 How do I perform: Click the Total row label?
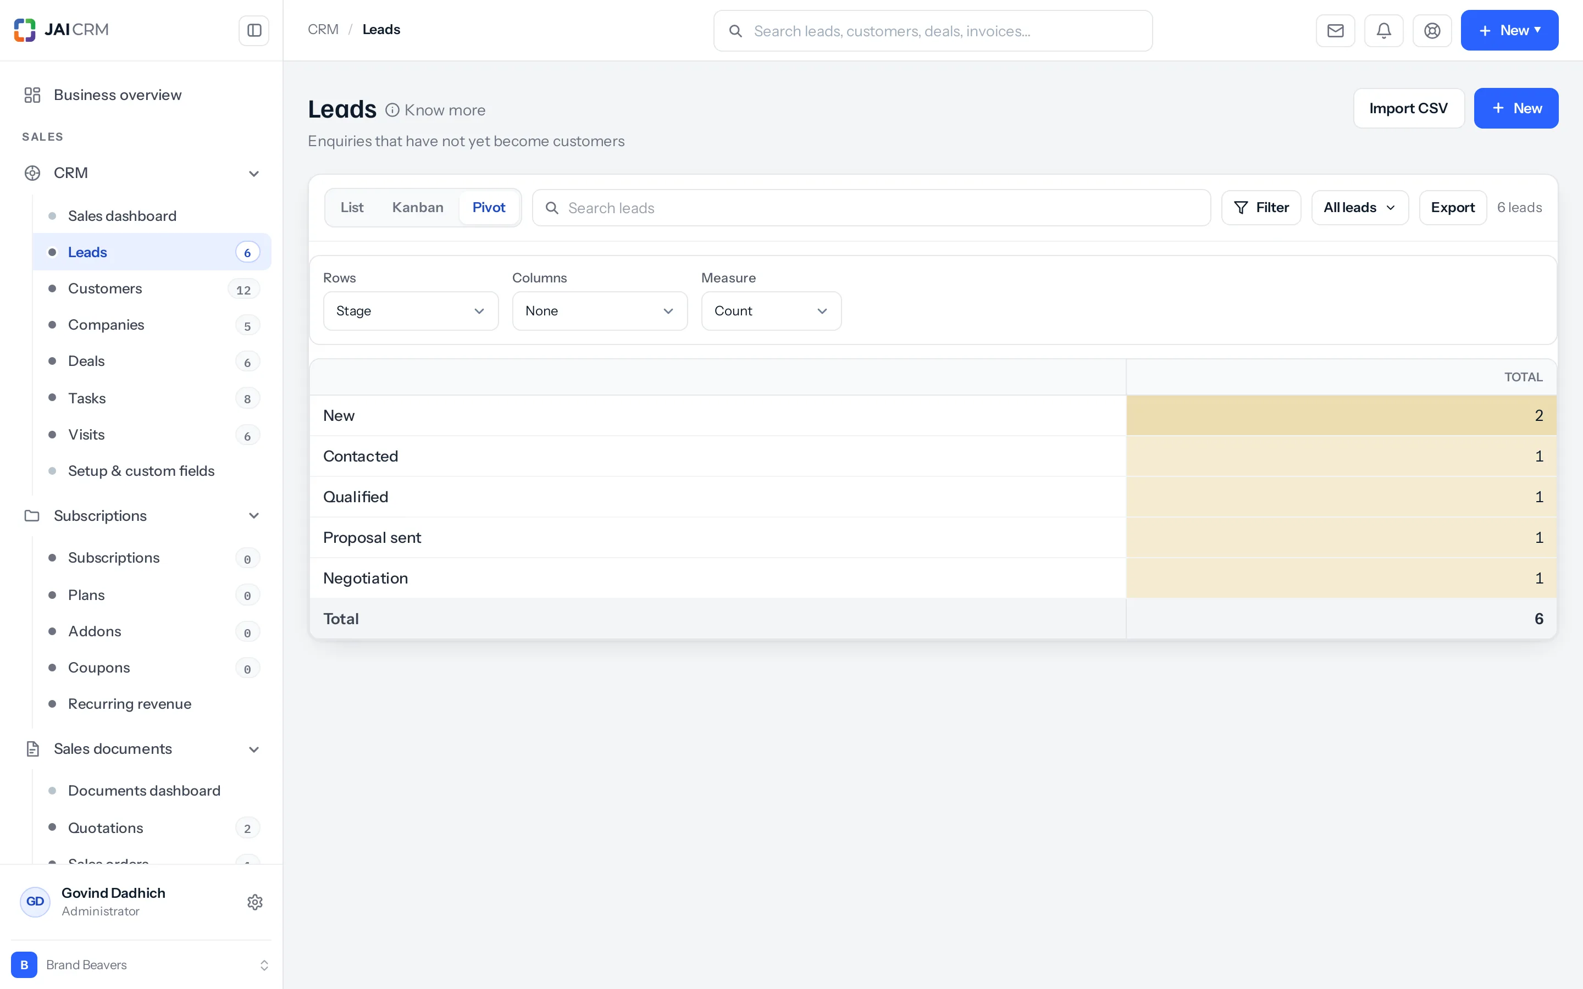(x=341, y=619)
